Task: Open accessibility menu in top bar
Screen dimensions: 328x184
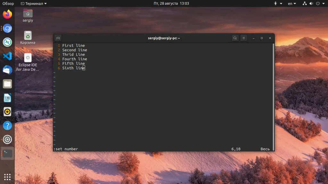Action: click(x=278, y=4)
